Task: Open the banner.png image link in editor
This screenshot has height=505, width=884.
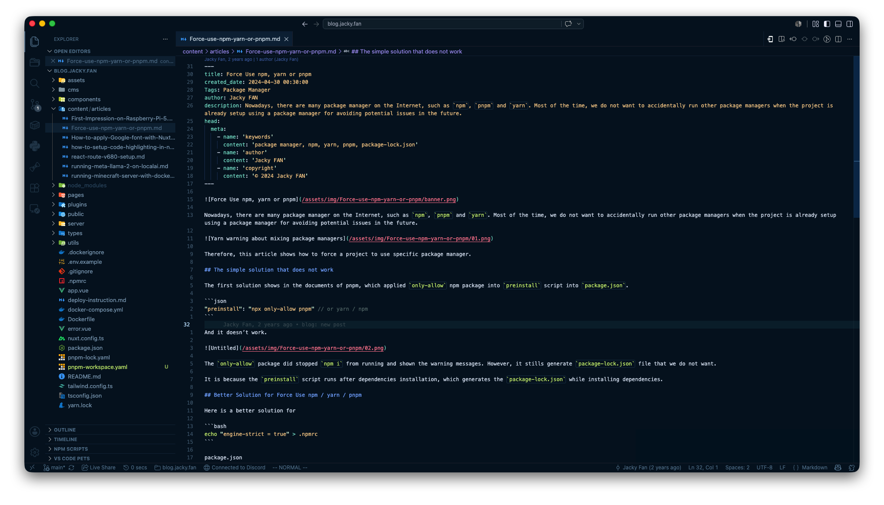Action: pyautogui.click(x=379, y=199)
